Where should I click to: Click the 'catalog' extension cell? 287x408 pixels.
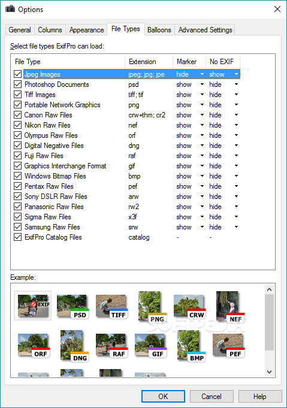pyautogui.click(x=139, y=237)
